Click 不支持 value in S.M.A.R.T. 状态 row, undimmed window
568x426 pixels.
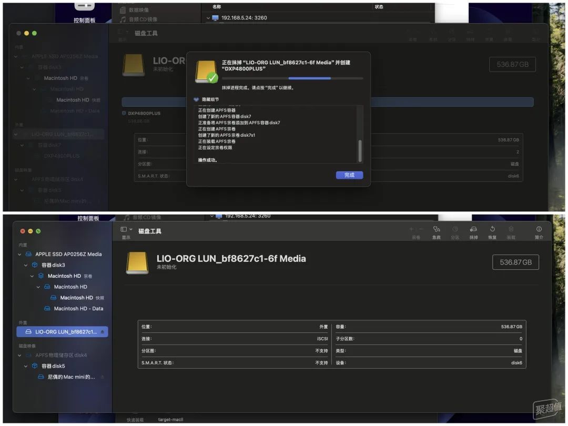pyautogui.click(x=321, y=362)
